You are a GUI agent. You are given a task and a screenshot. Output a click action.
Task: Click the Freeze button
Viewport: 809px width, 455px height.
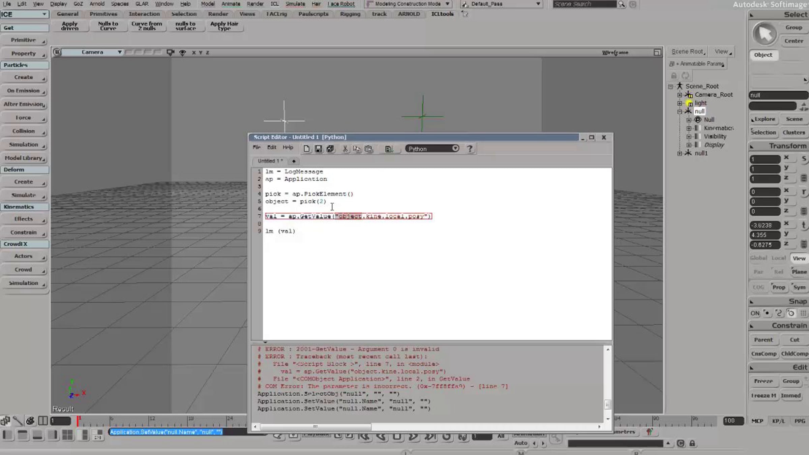[x=763, y=381]
